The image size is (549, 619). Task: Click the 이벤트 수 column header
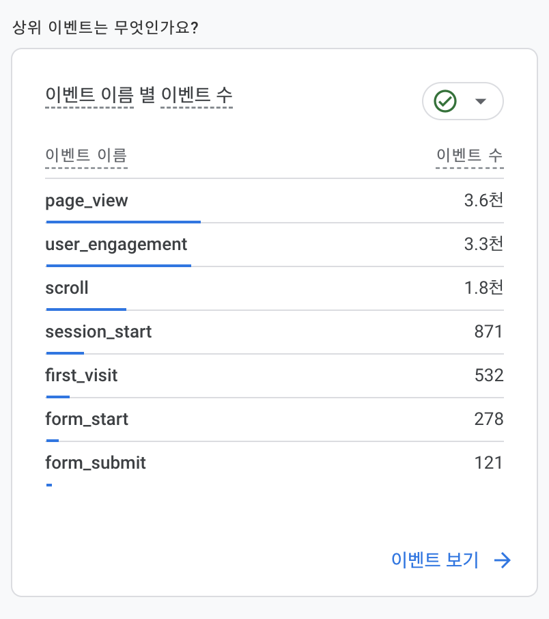470,156
